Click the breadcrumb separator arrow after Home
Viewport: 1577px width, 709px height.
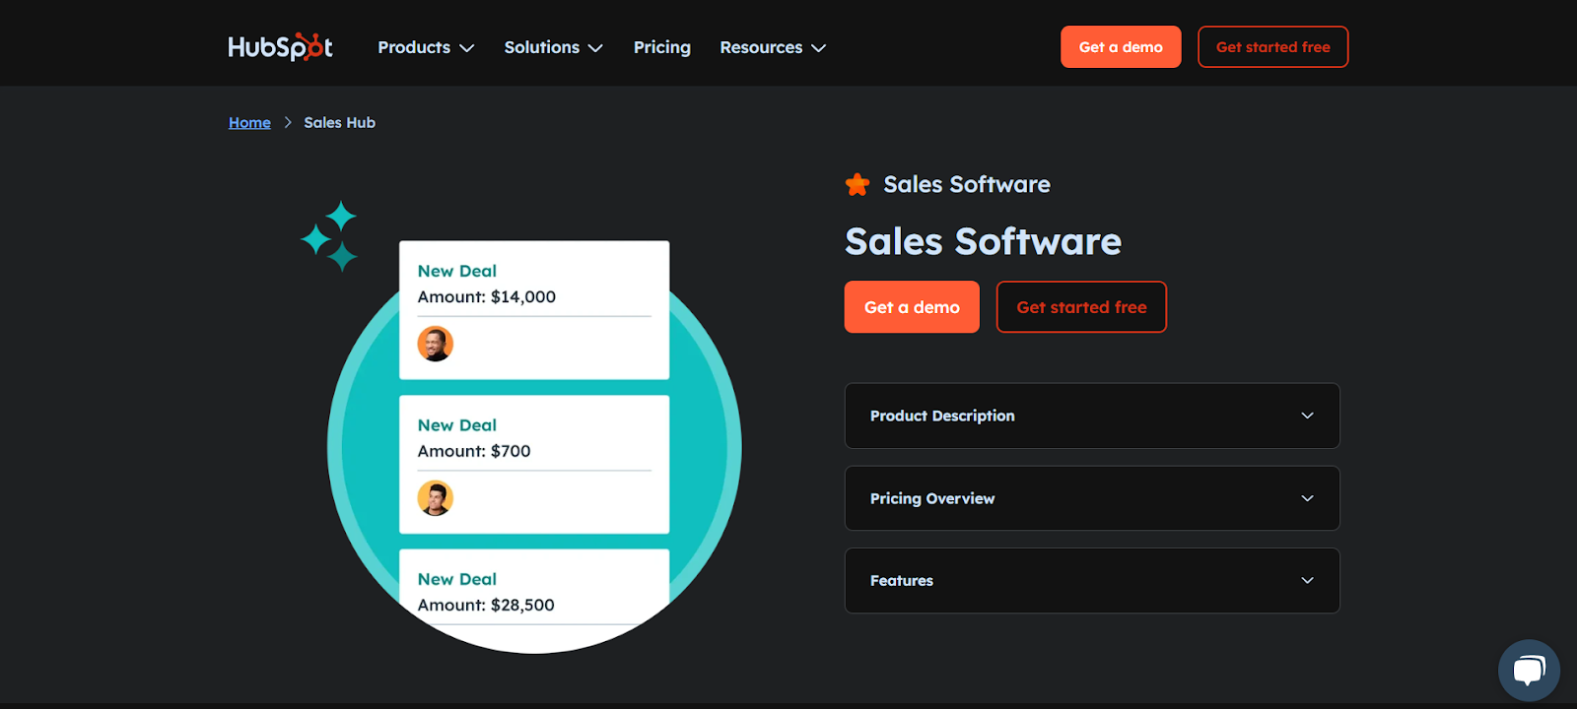[x=288, y=122]
